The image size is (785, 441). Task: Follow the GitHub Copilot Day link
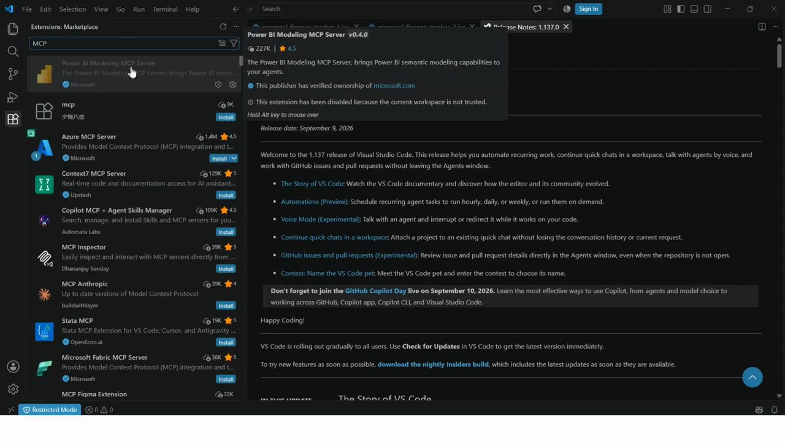pyautogui.click(x=375, y=291)
